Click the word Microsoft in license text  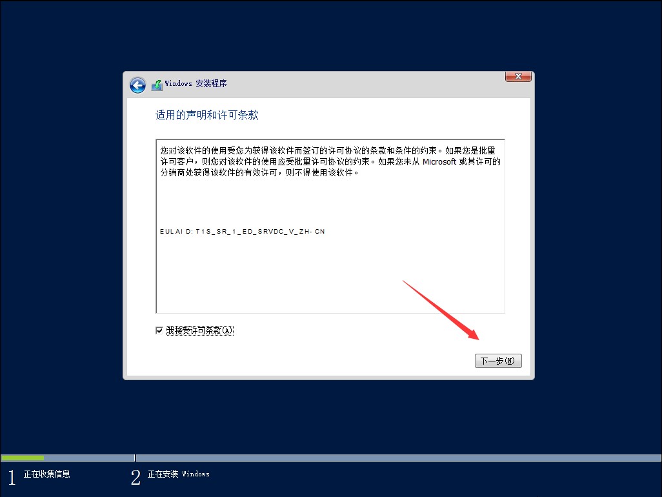point(439,162)
